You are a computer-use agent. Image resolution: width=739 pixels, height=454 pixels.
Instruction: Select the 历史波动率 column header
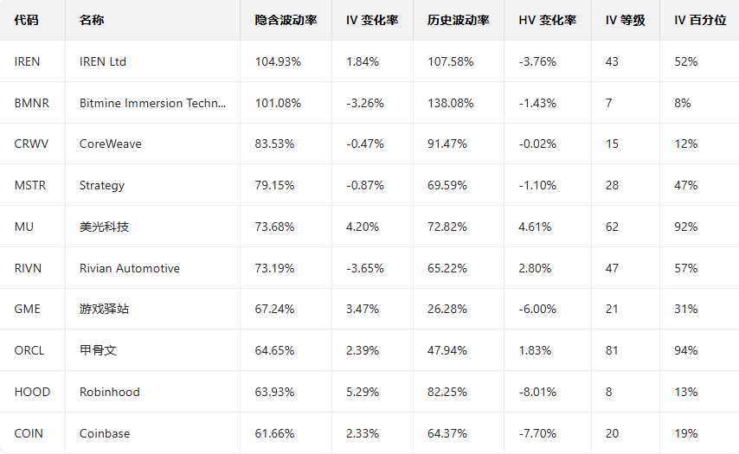(458, 20)
